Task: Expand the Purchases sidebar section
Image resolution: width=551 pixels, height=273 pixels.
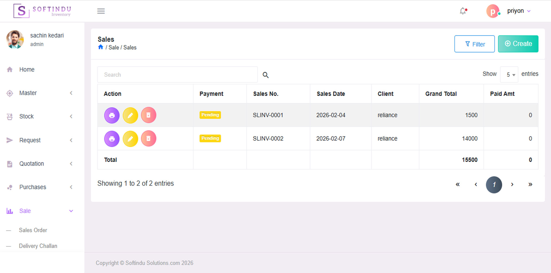Action: (x=40, y=187)
